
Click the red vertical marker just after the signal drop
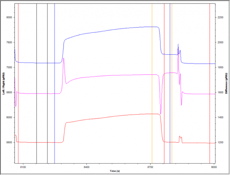[x=164, y=84]
